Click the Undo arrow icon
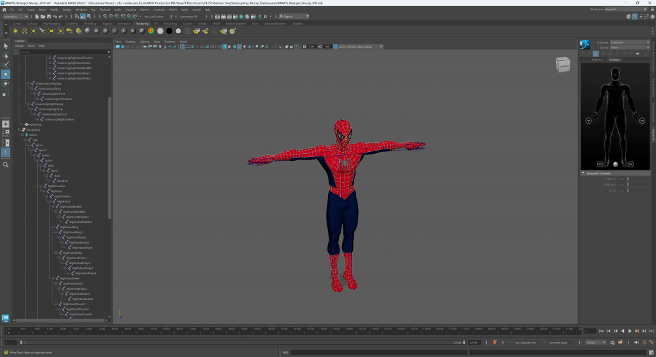The height and width of the screenshot is (357, 656). [x=55, y=17]
